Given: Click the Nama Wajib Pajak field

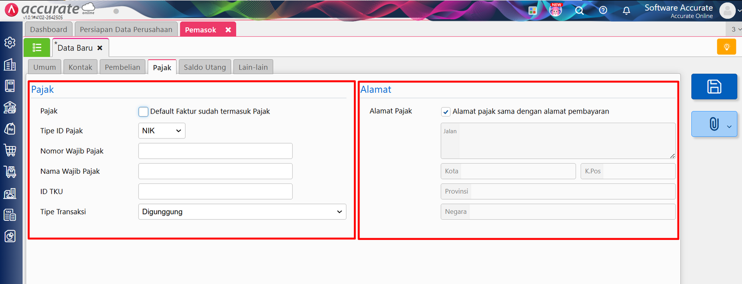Looking at the screenshot, I should tap(215, 171).
